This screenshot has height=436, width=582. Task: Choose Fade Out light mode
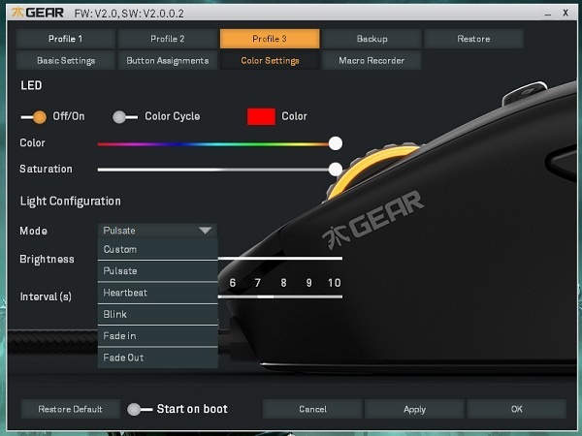pyautogui.click(x=158, y=358)
